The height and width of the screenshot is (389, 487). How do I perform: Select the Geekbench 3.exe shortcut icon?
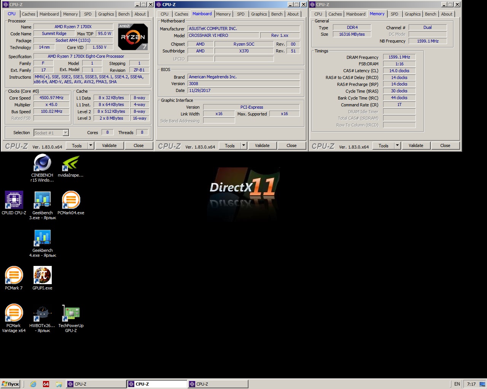pyautogui.click(x=43, y=206)
